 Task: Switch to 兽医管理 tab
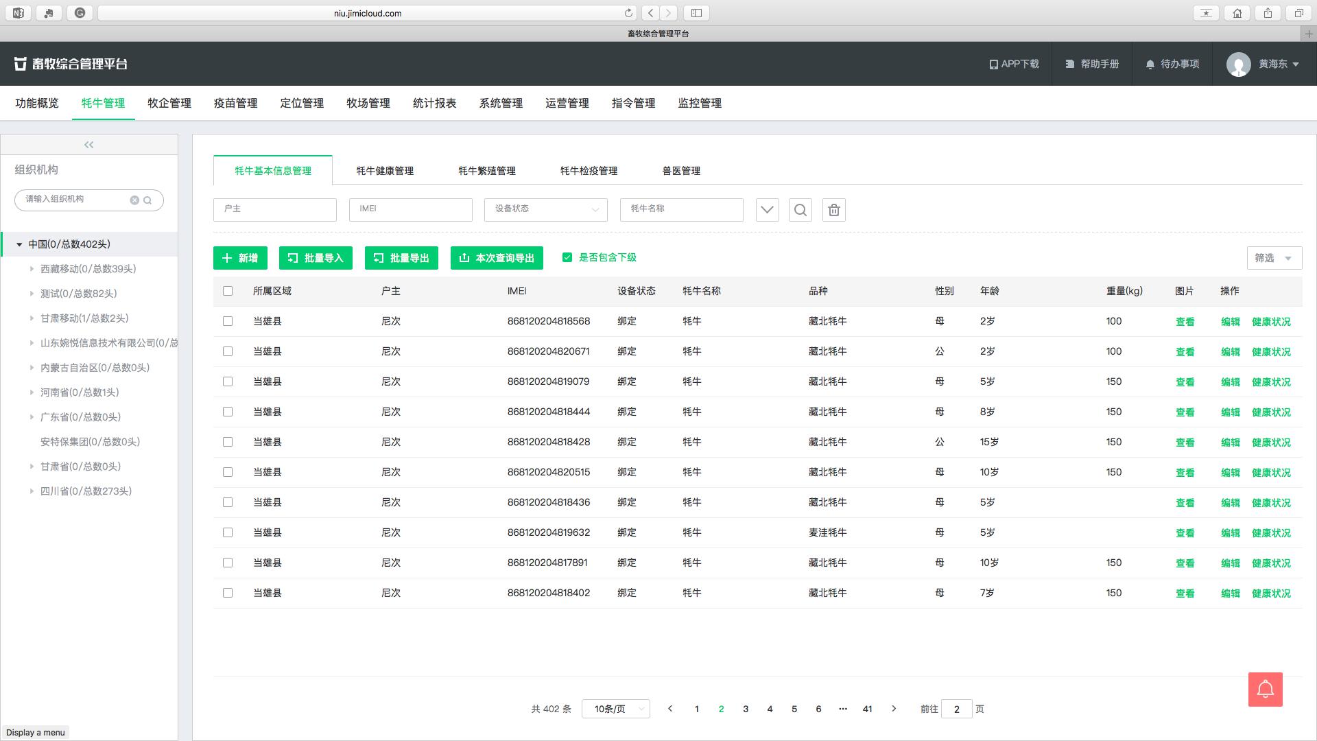coord(681,171)
